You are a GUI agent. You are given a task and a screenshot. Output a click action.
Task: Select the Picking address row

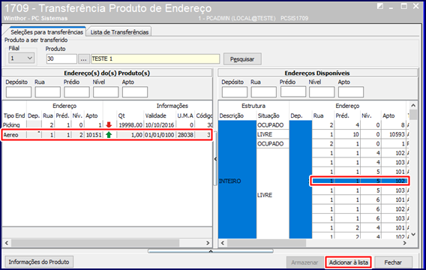pyautogui.click(x=107, y=125)
